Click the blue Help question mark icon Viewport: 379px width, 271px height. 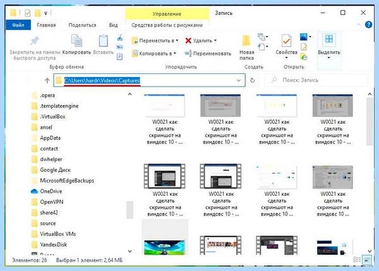click(369, 25)
